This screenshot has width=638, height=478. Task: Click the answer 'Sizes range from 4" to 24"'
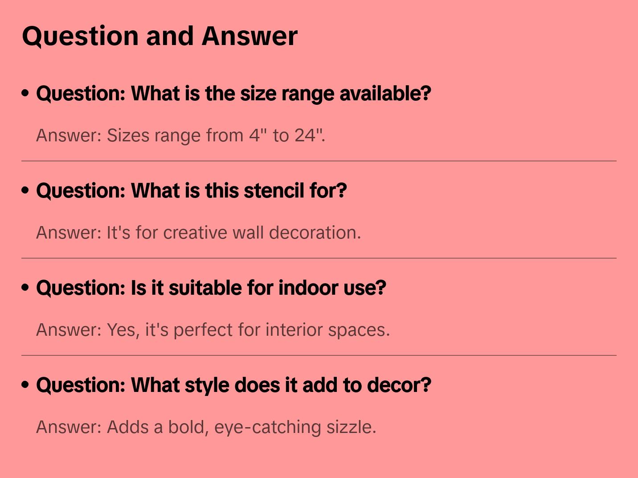tap(180, 135)
